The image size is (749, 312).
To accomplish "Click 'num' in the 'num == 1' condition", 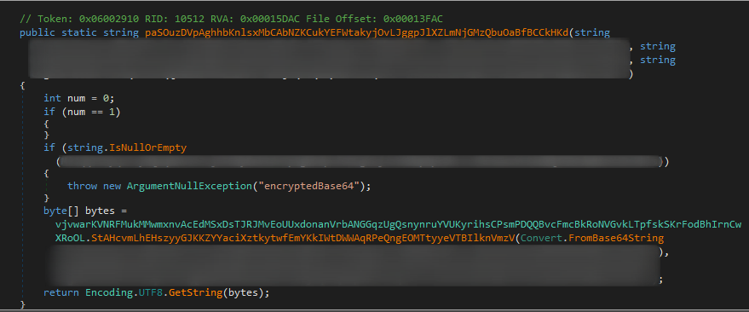I will (x=76, y=113).
